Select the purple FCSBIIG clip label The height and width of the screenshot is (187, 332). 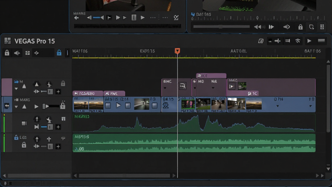click(x=88, y=93)
